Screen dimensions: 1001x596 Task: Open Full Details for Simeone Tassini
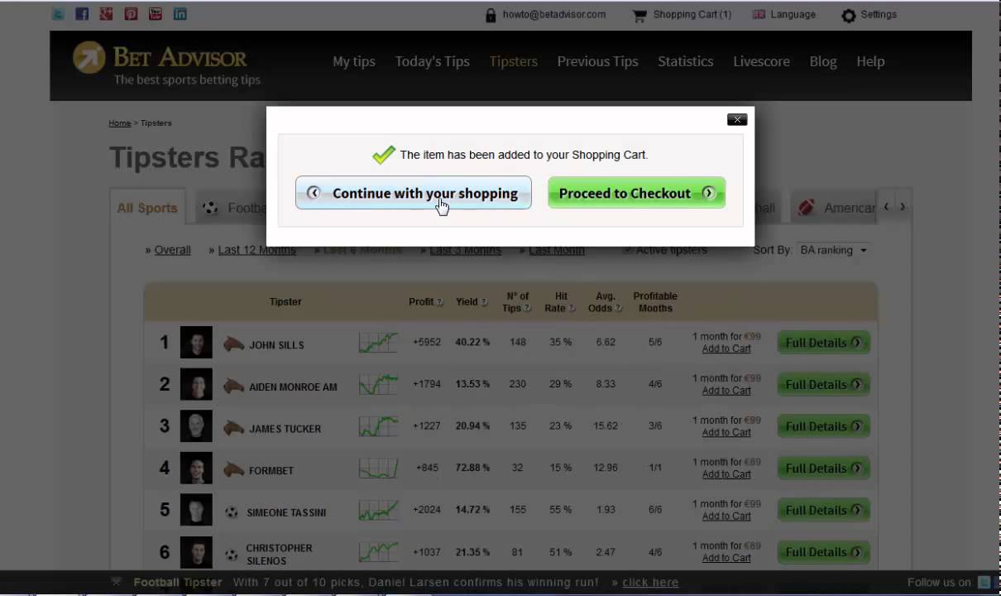(x=823, y=510)
